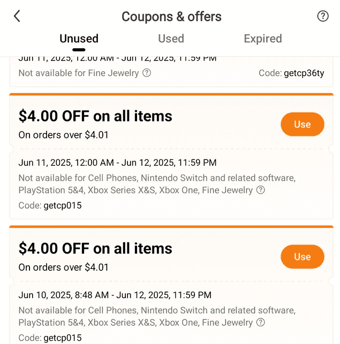Open the Used coupons tab
The width and height of the screenshot is (340, 344).
pyautogui.click(x=171, y=39)
